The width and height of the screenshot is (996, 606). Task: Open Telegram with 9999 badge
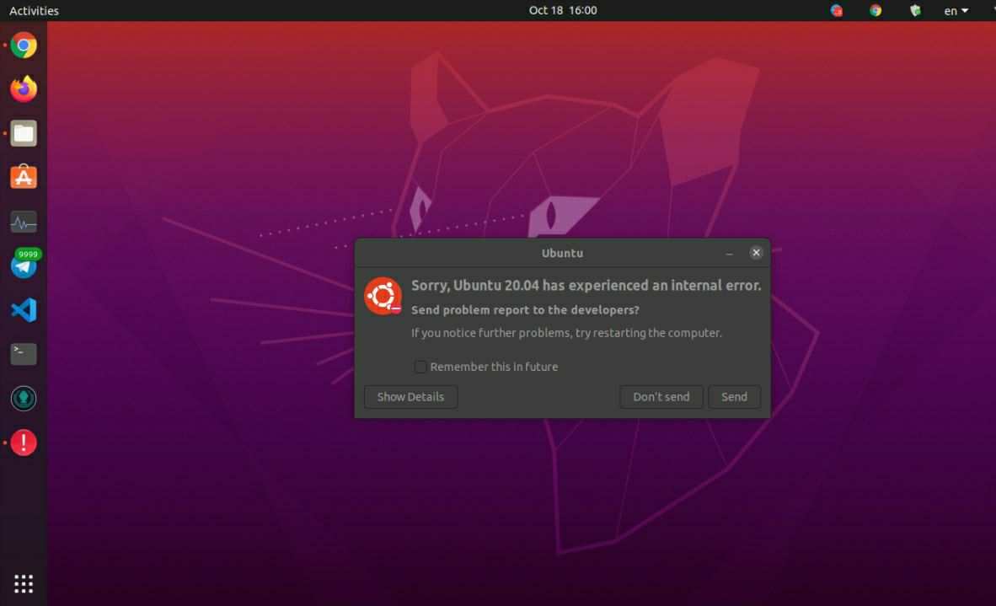24,265
